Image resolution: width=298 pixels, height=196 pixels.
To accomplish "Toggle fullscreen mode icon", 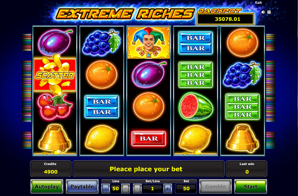I will tap(269, 12).
